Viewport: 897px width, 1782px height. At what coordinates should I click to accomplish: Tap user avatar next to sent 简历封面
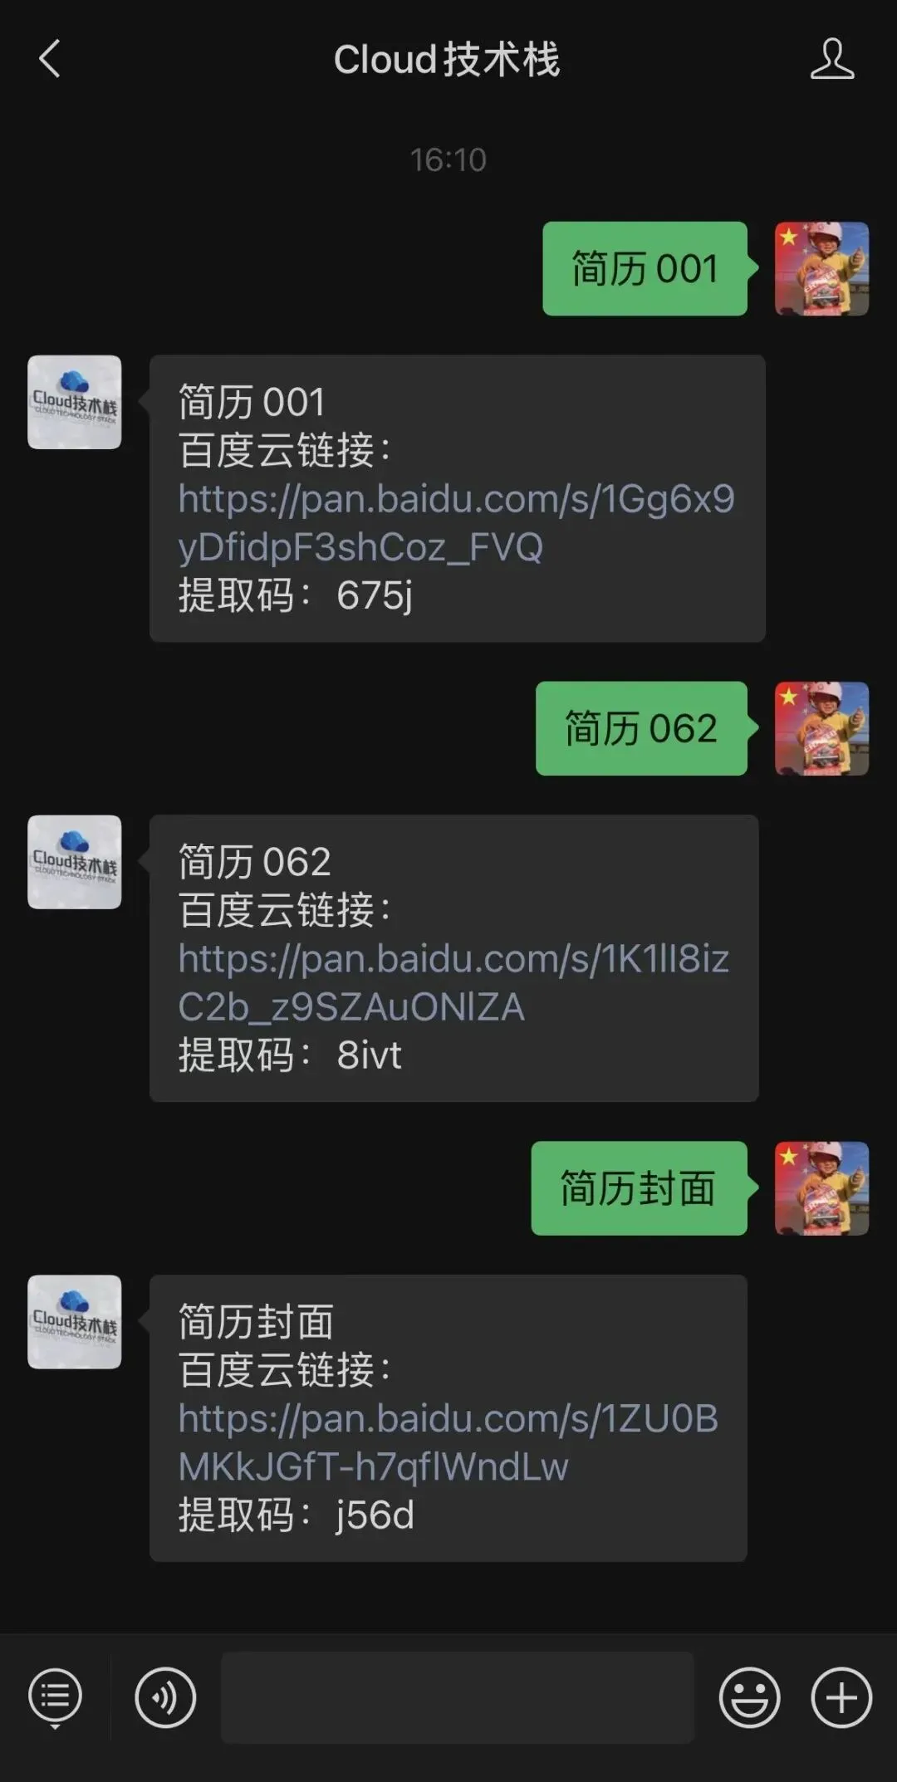[821, 1188]
